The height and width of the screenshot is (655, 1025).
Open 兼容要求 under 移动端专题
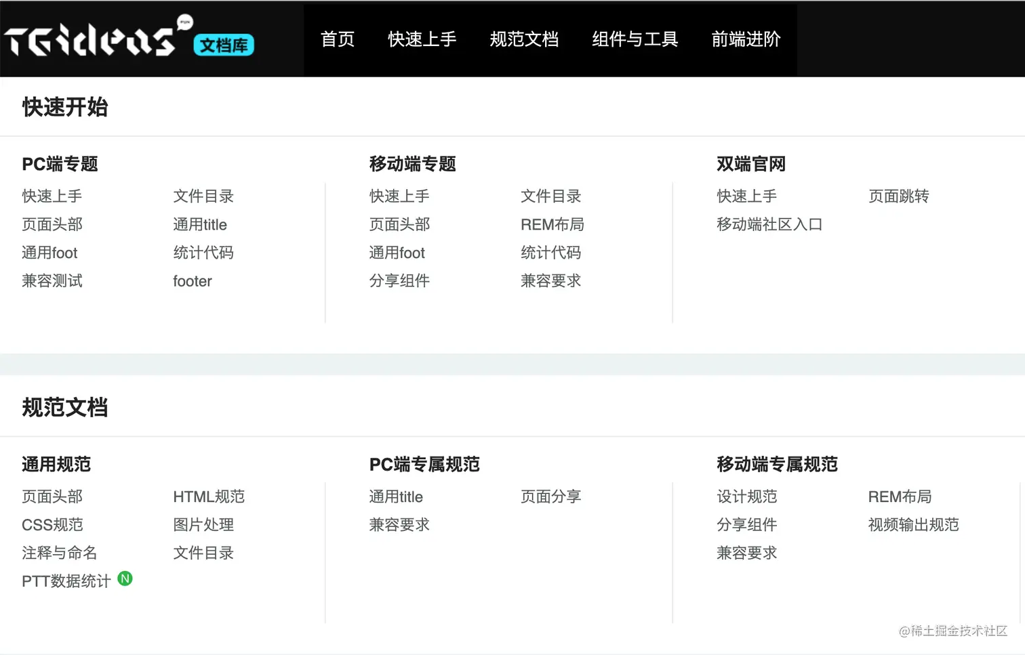tap(551, 281)
